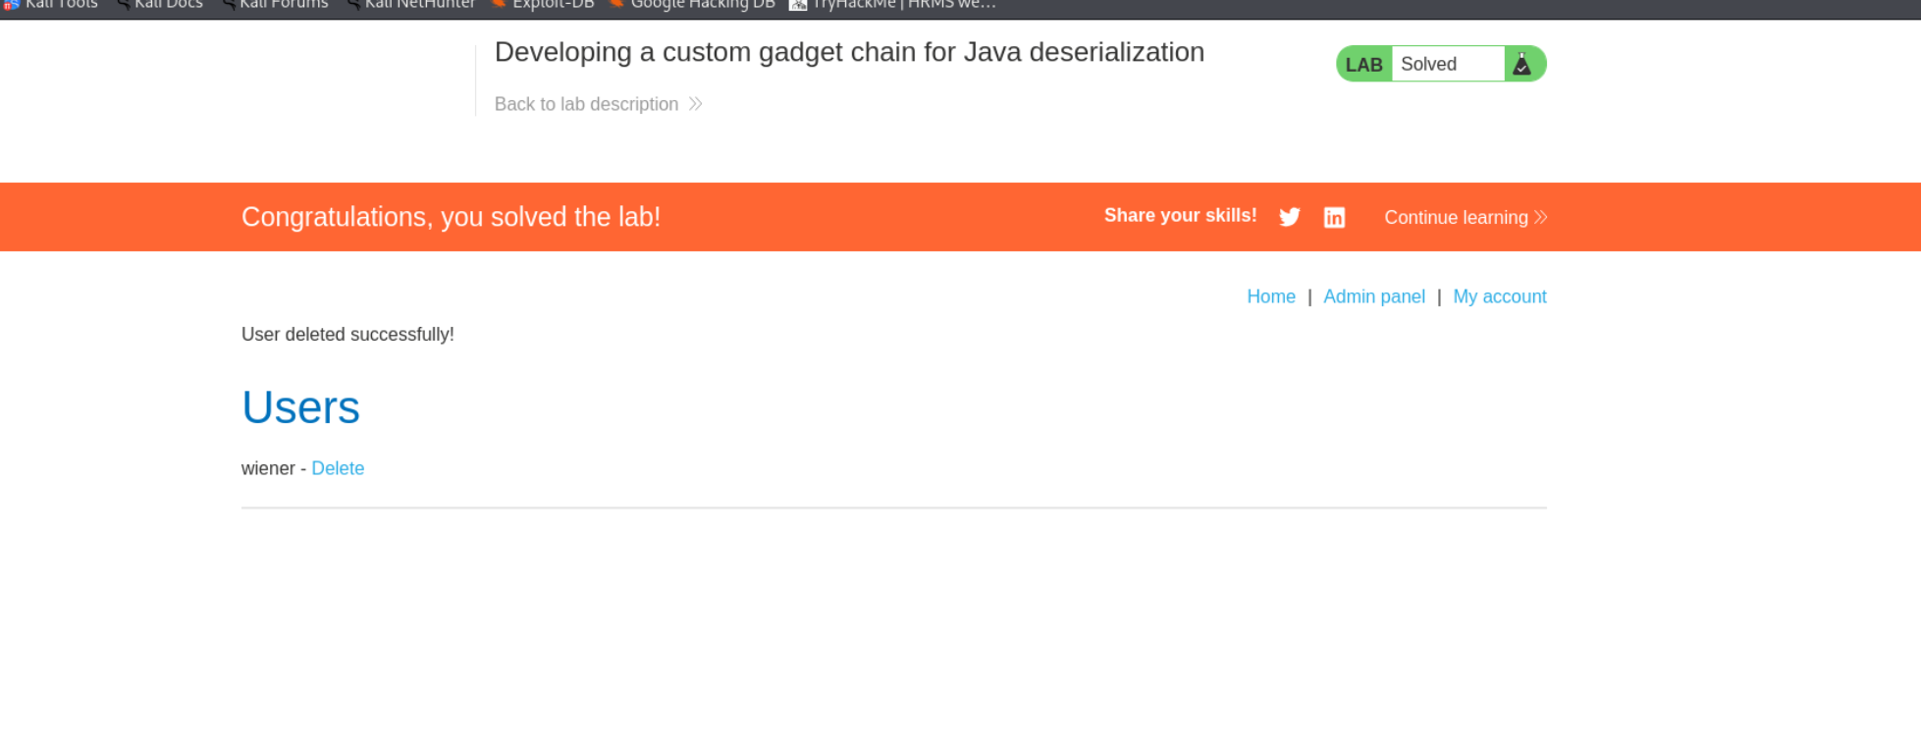Open My account page
This screenshot has height=751, width=1921.
click(x=1500, y=296)
